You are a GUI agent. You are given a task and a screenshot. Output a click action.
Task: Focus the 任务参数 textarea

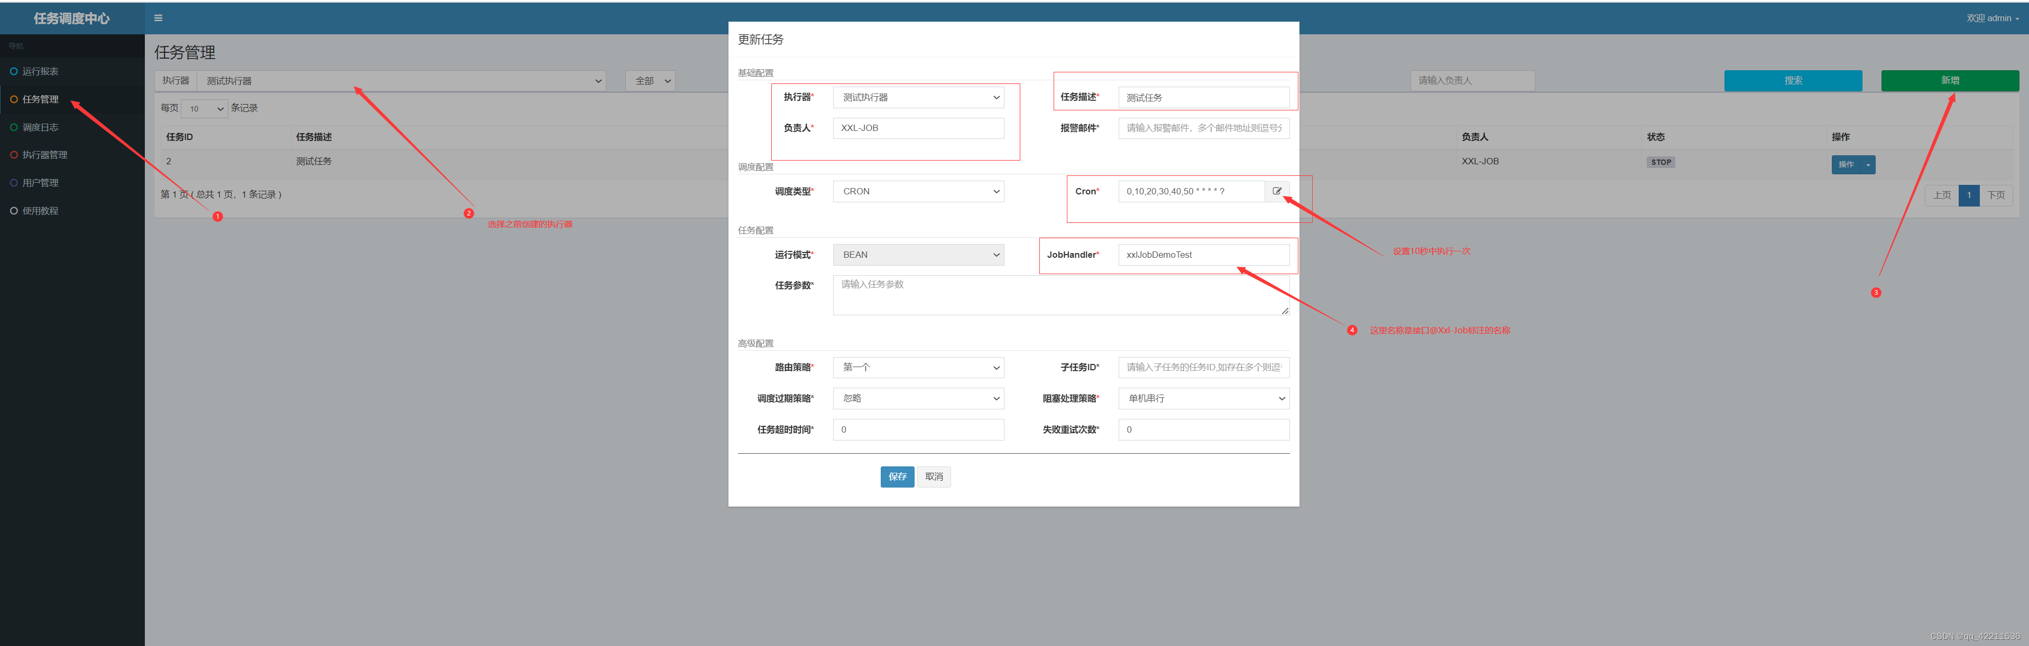tap(1061, 295)
